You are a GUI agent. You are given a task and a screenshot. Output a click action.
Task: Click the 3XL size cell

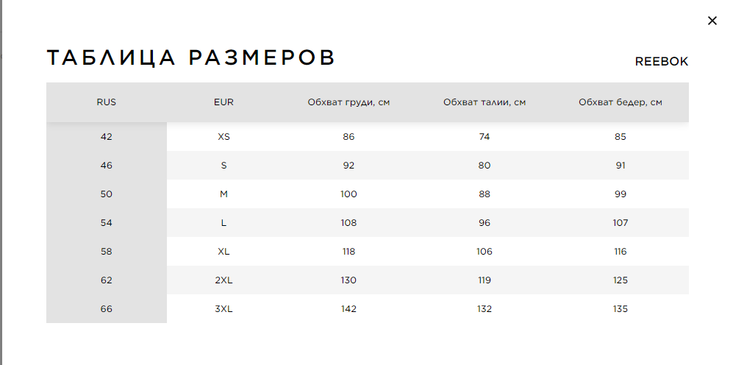pos(224,309)
